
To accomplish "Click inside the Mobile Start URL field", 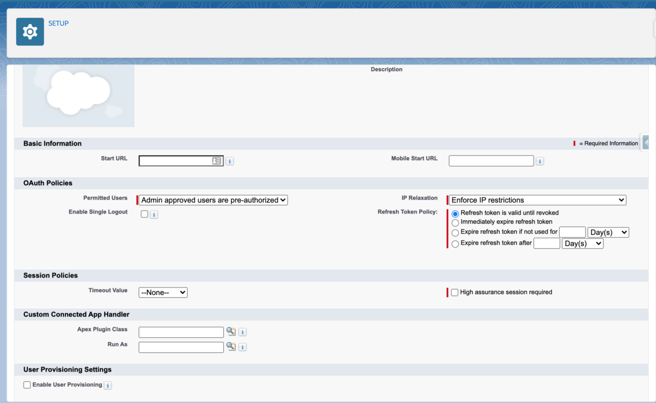I will pyautogui.click(x=491, y=161).
